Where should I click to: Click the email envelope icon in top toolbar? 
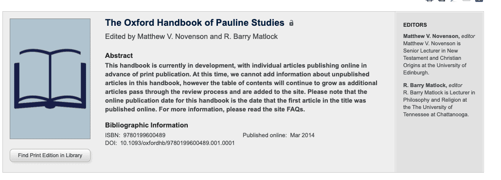(466, 0)
